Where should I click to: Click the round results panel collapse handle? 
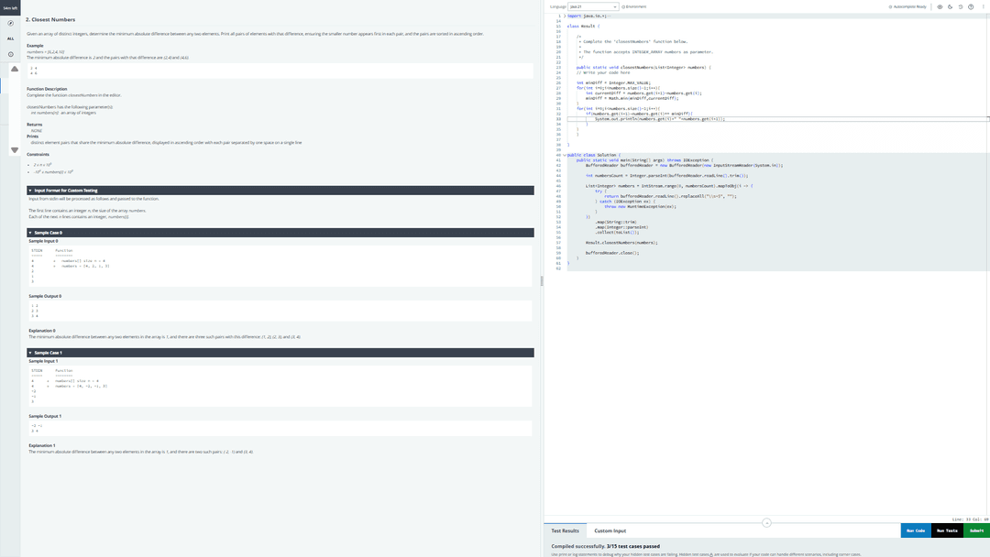coord(766,522)
